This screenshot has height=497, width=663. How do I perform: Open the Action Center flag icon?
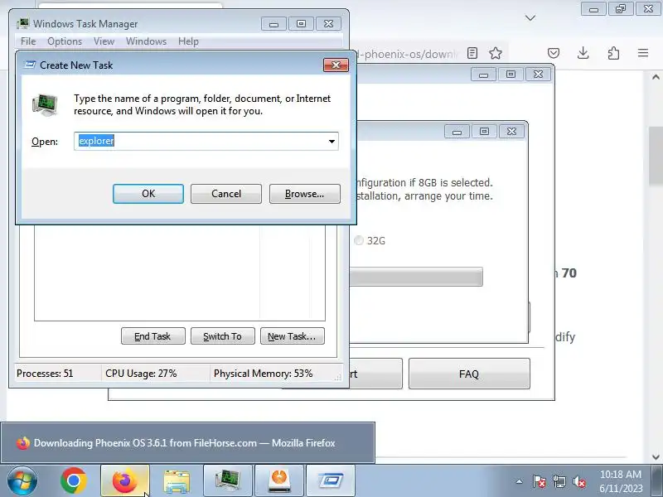click(x=539, y=481)
